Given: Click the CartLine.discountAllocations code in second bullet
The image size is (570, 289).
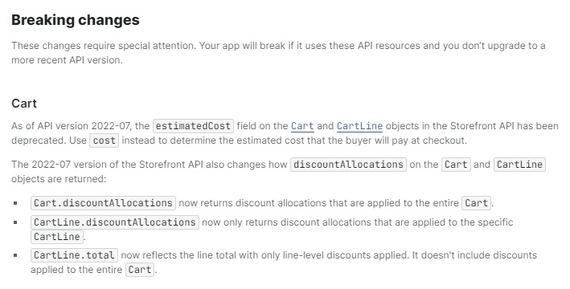Looking at the screenshot, I should click(115, 222).
